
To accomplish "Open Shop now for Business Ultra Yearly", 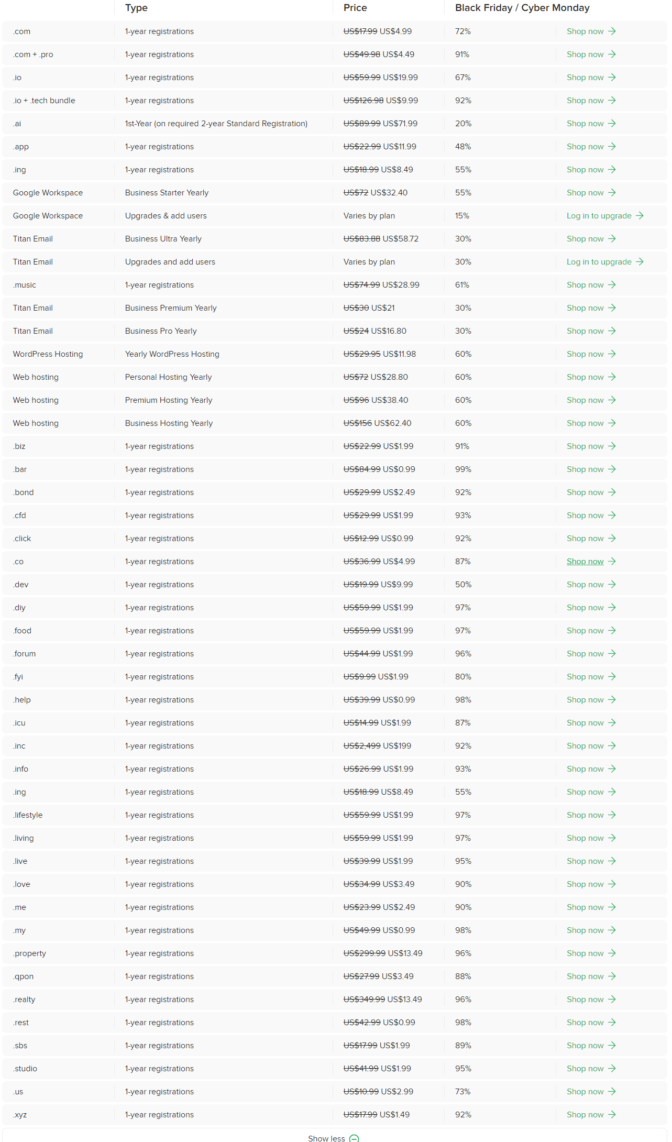I will click(585, 239).
